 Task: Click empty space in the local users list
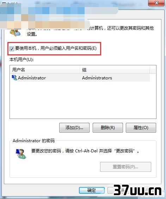(x=83, y=100)
